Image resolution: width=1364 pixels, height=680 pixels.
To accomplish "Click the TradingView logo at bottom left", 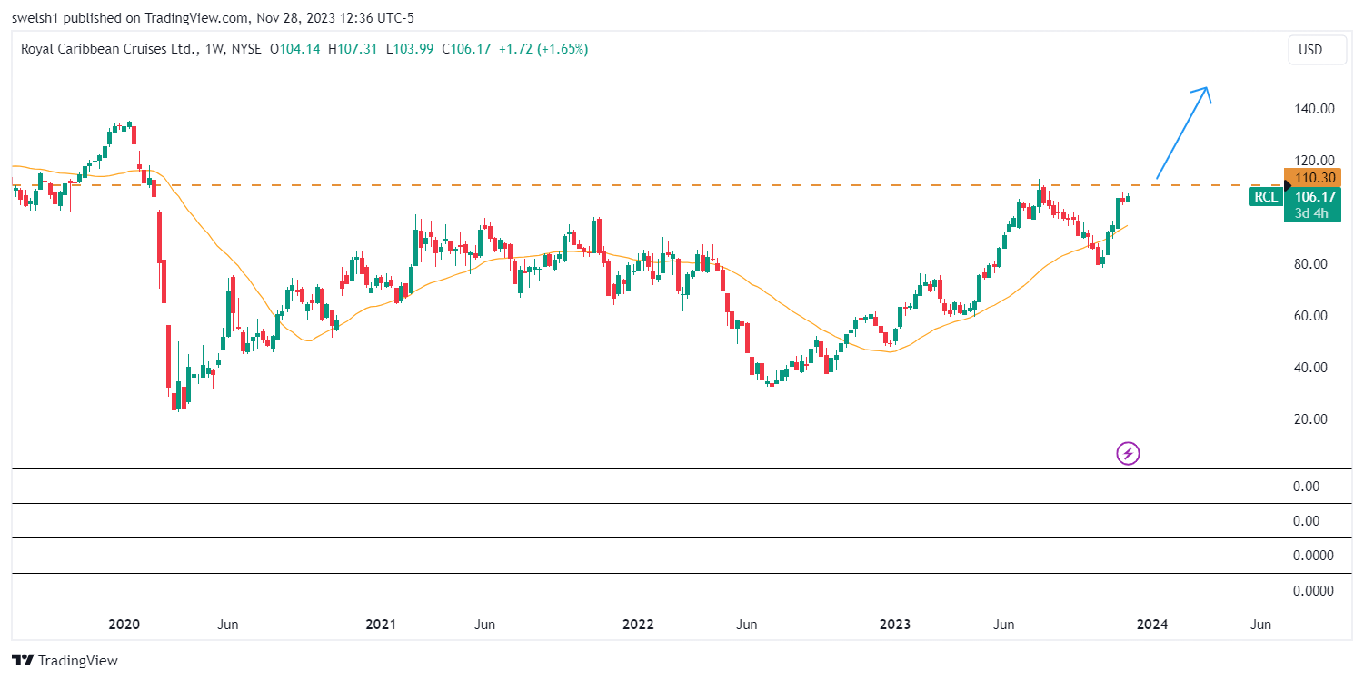I will [65, 661].
